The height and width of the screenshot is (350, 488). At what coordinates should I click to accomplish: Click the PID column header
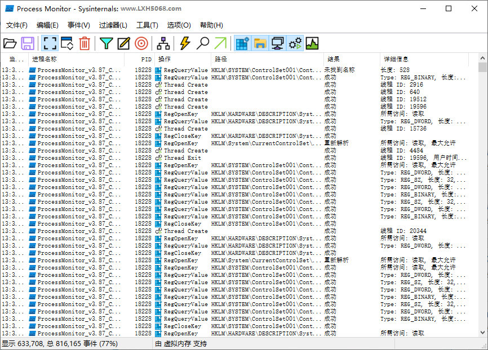[139, 60]
